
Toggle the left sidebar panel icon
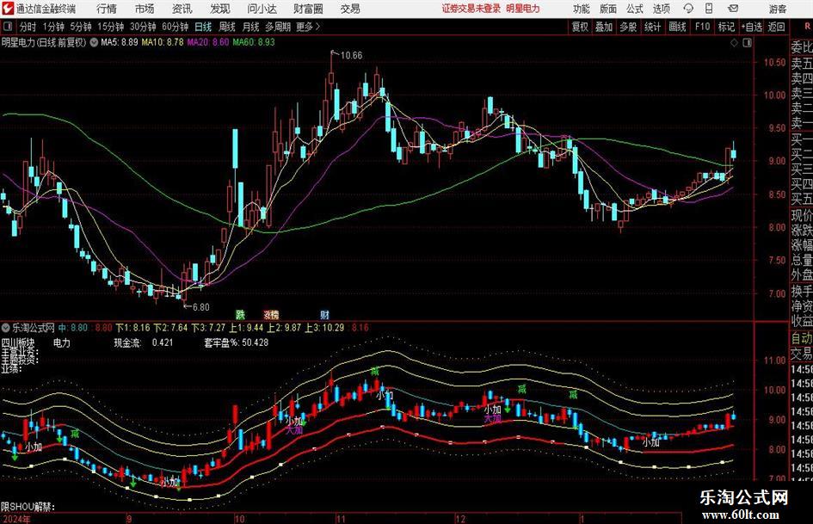[x=8, y=27]
